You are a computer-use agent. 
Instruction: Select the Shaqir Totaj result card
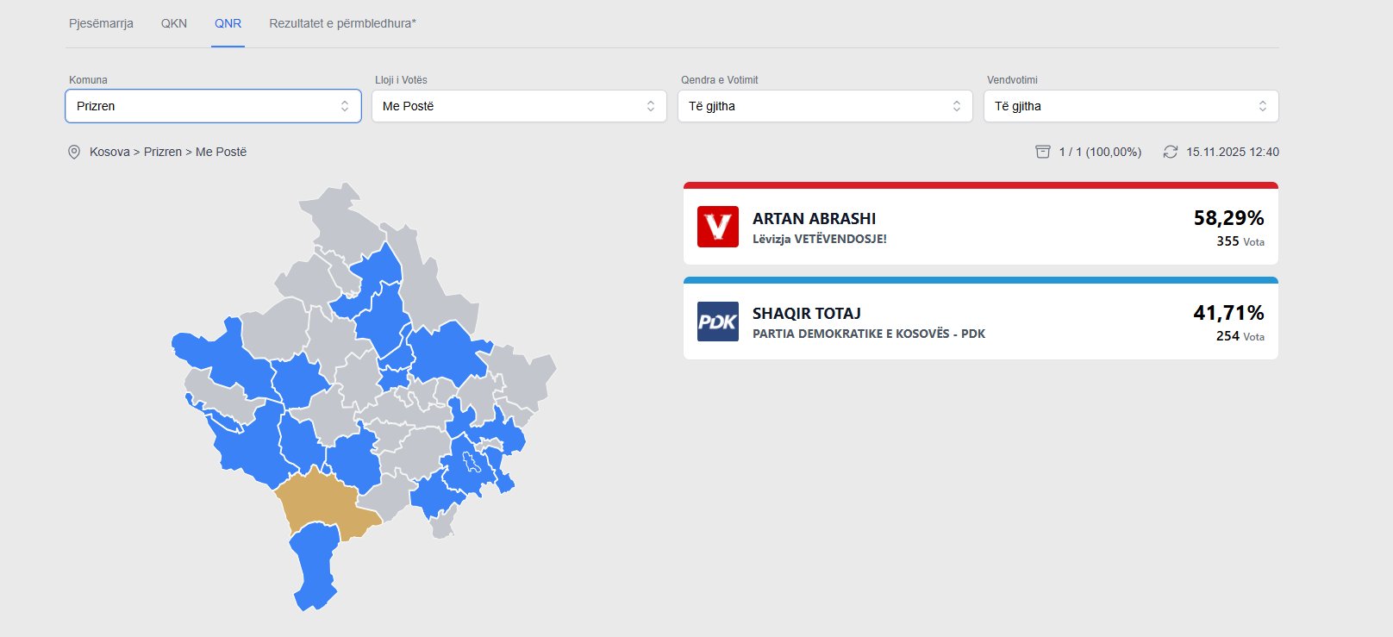pyautogui.click(x=980, y=322)
